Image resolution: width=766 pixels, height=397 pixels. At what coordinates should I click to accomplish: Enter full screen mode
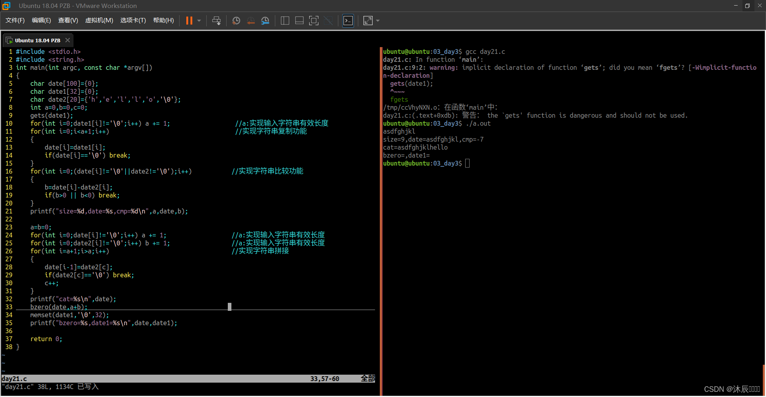[x=314, y=21]
